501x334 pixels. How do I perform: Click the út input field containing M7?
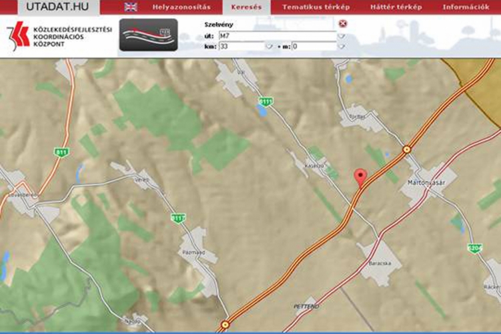click(277, 36)
